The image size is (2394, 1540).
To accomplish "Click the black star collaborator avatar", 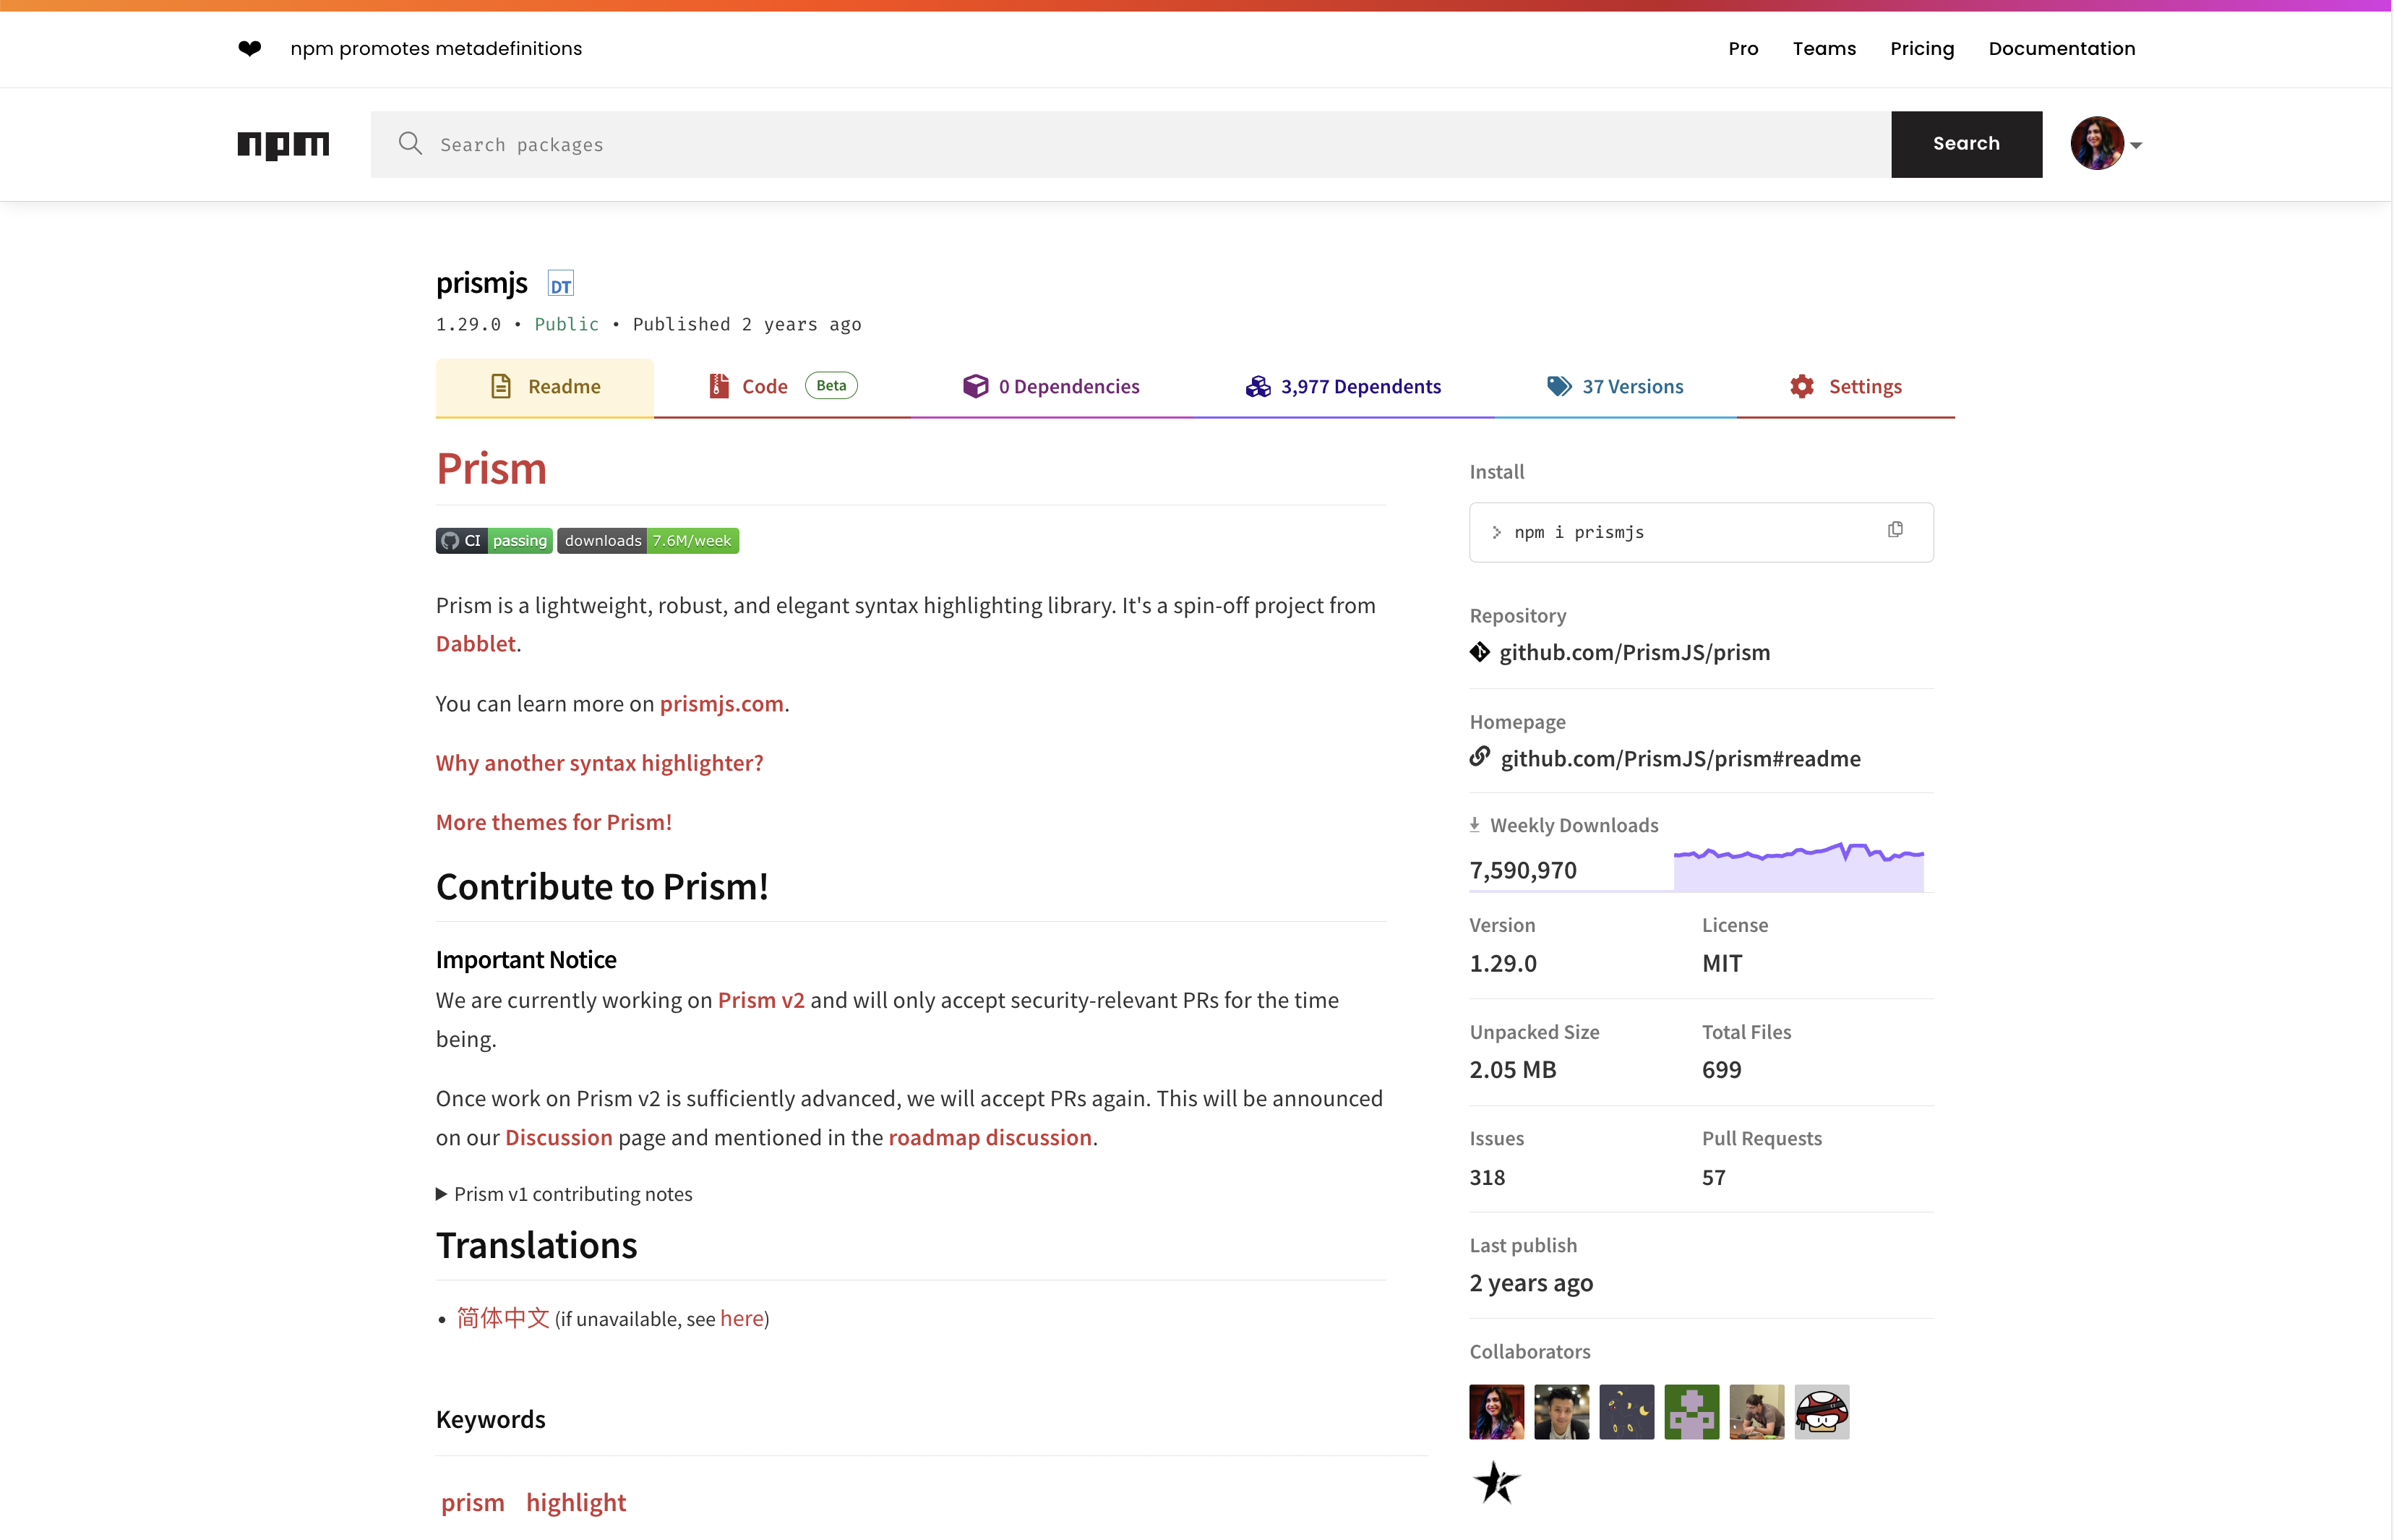I will (x=1496, y=1482).
